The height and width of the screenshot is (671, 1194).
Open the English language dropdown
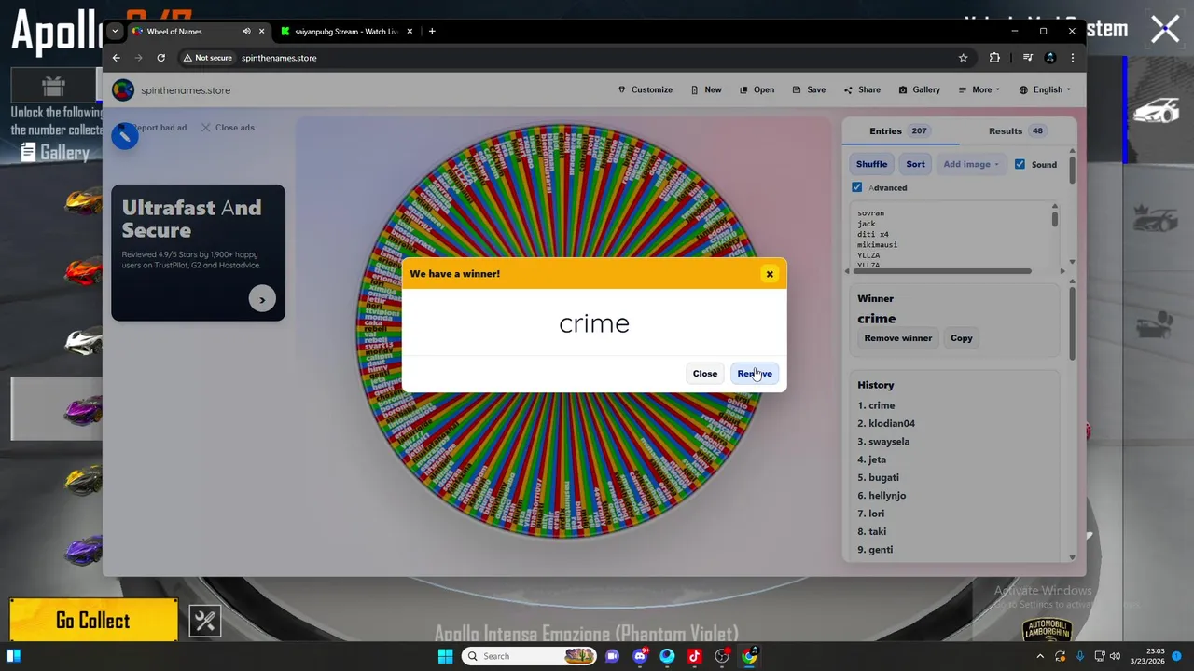[x=1045, y=90]
